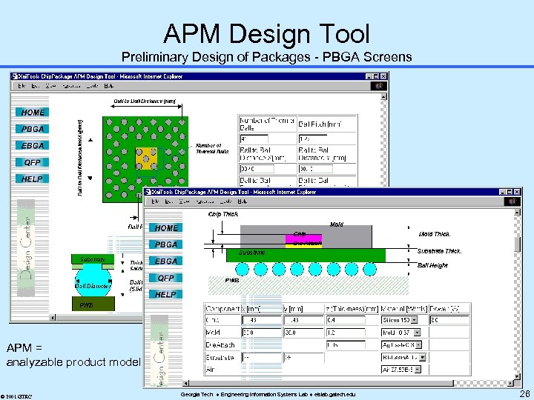The height and width of the screenshot is (400, 534).
Task: Go to QFP in front window sidebar
Action: 165,278
